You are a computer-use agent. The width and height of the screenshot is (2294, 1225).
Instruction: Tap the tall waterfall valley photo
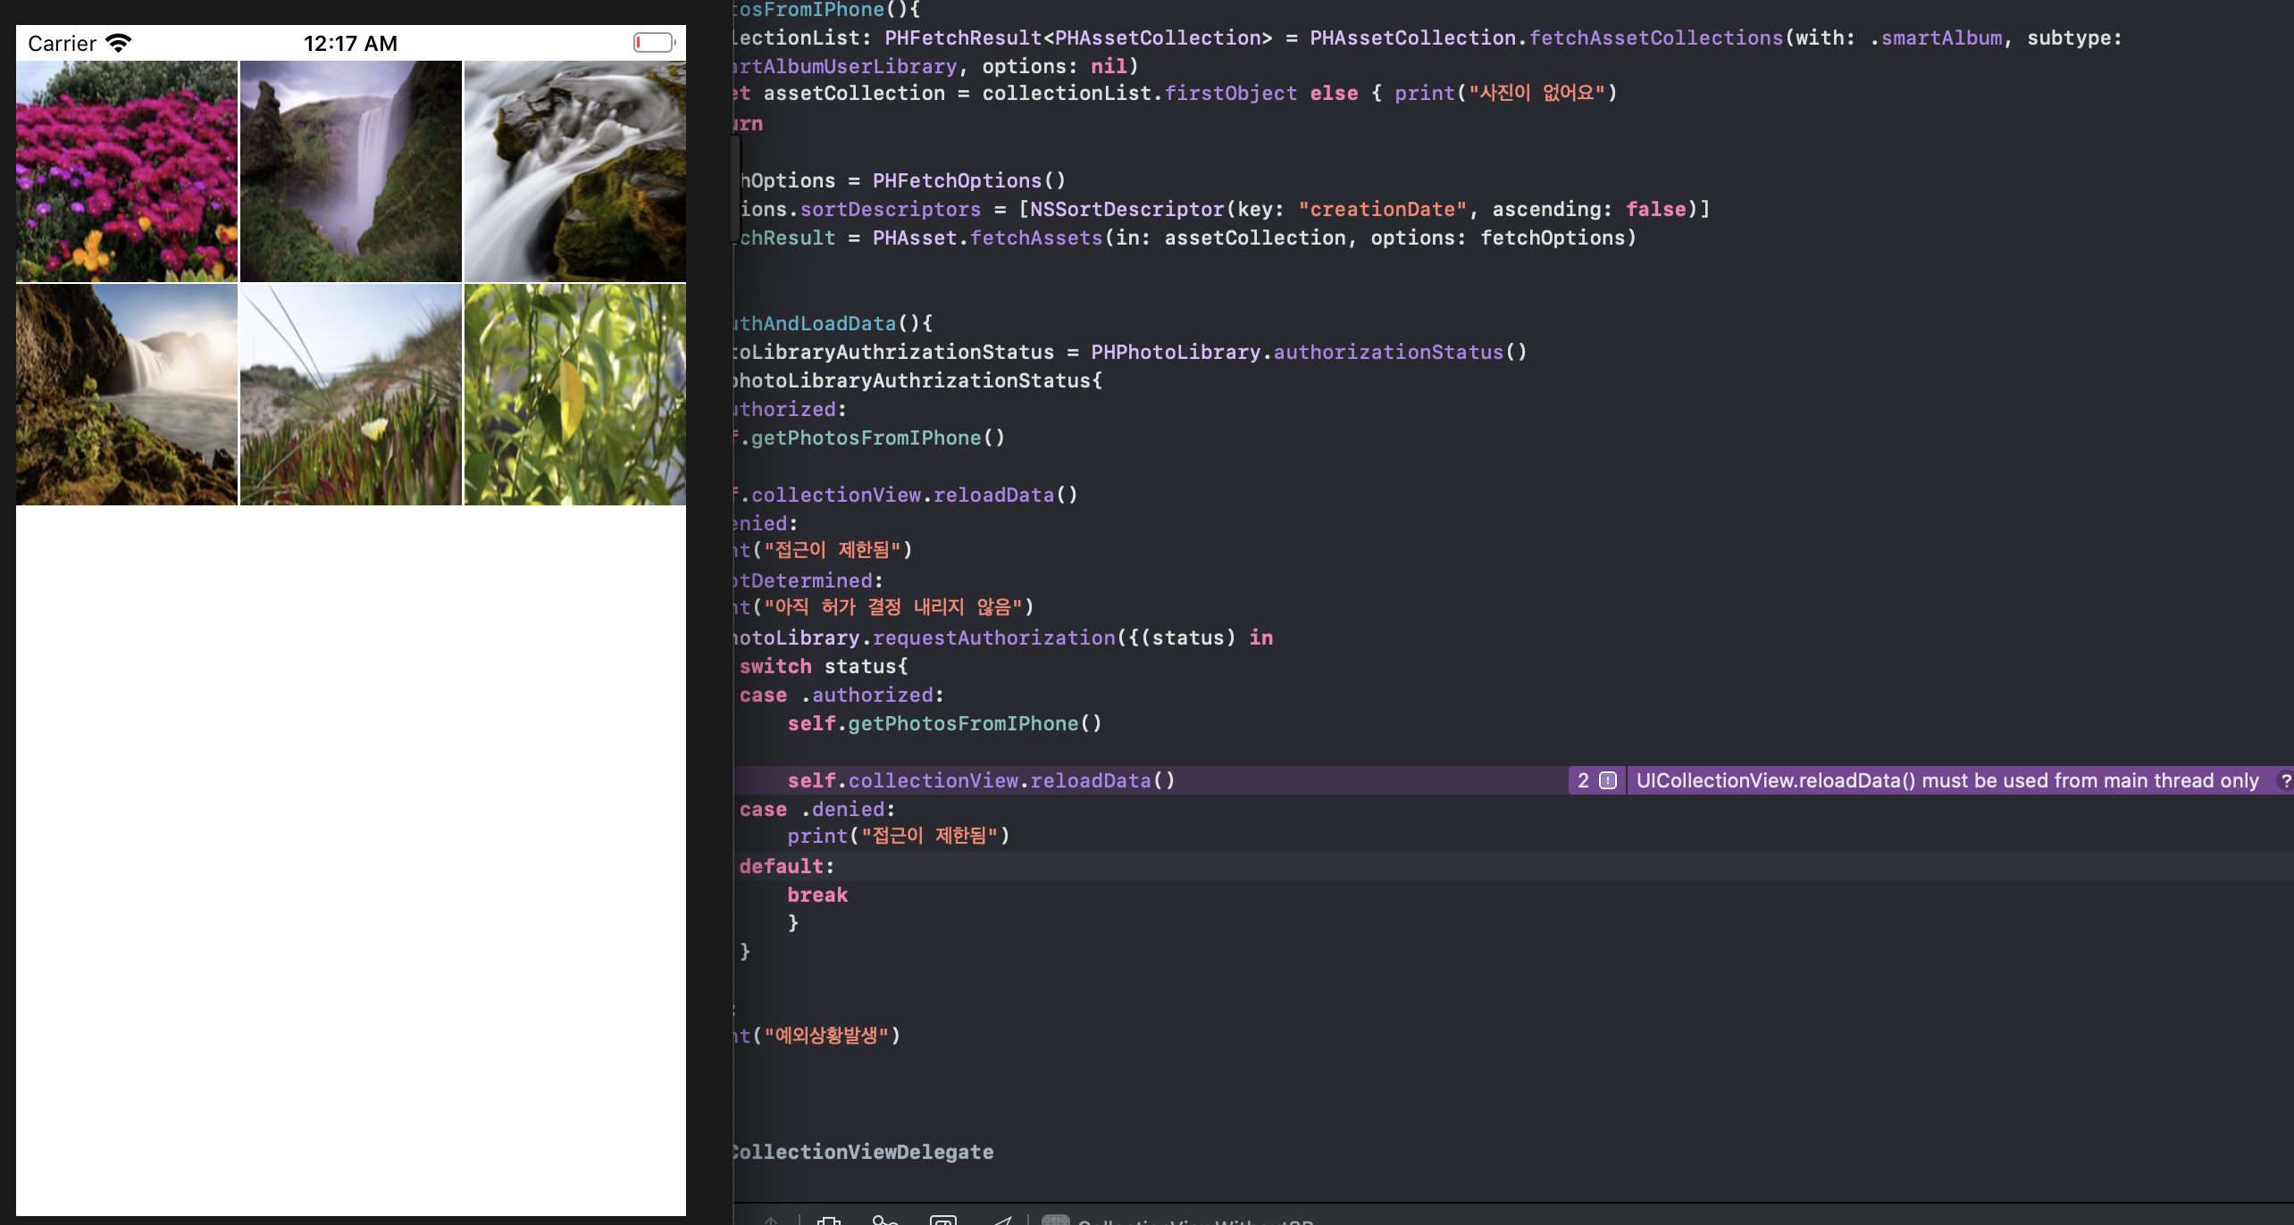[x=351, y=171]
